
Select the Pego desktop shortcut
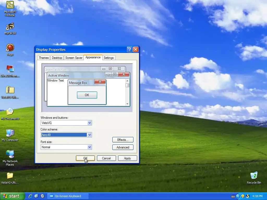10,50
